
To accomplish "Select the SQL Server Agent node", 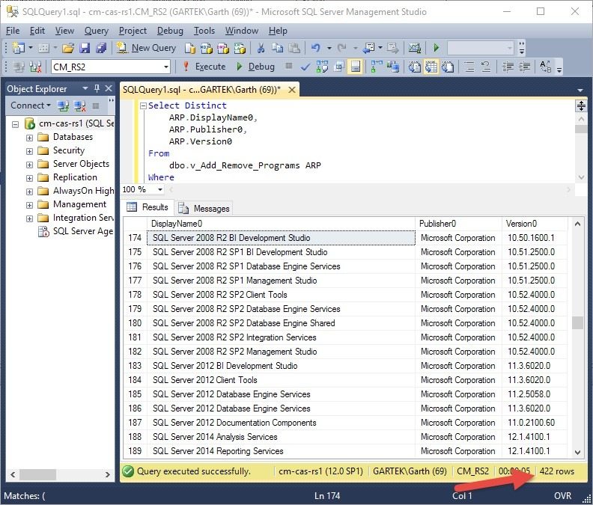I will (x=76, y=231).
